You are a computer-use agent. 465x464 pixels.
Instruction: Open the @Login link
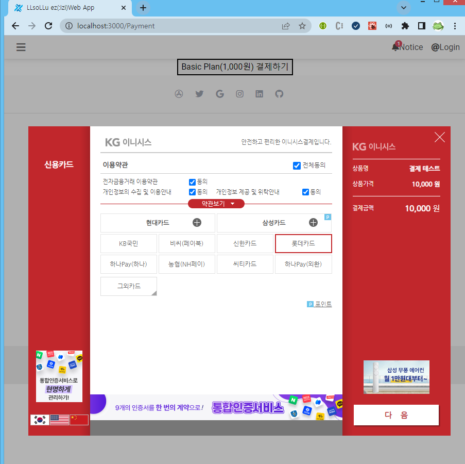click(445, 47)
